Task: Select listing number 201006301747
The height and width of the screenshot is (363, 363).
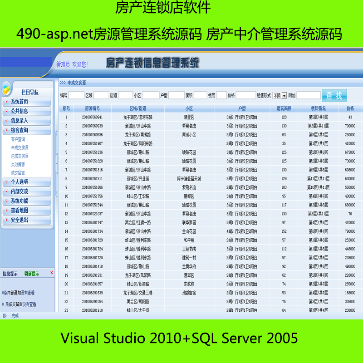Action: point(93,222)
